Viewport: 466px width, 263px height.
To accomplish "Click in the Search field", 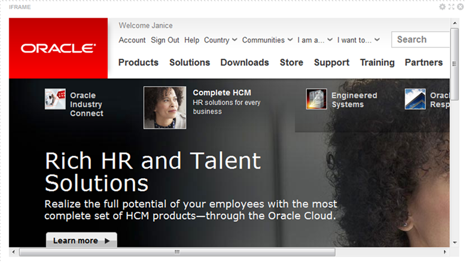I will pos(421,39).
